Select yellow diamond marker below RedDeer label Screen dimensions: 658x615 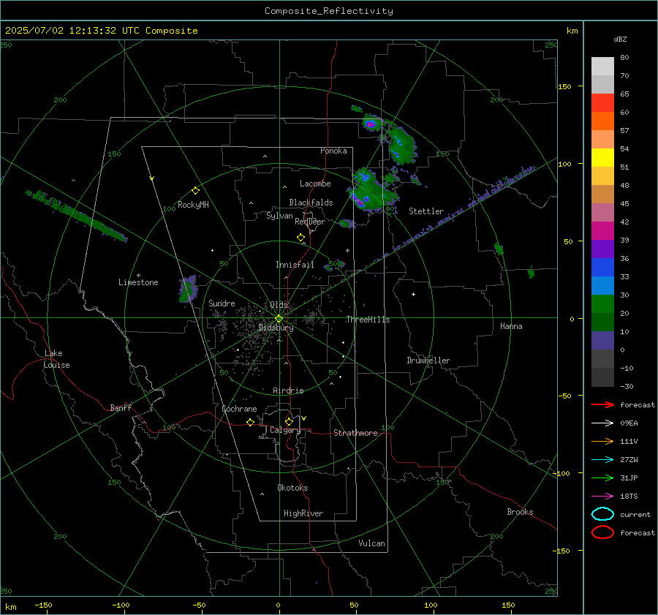[x=301, y=238]
